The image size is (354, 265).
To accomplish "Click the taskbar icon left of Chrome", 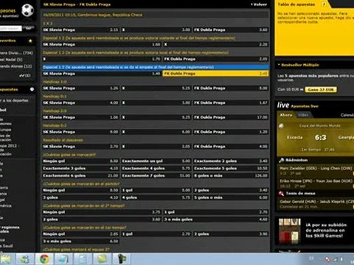I will (x=25, y=259).
